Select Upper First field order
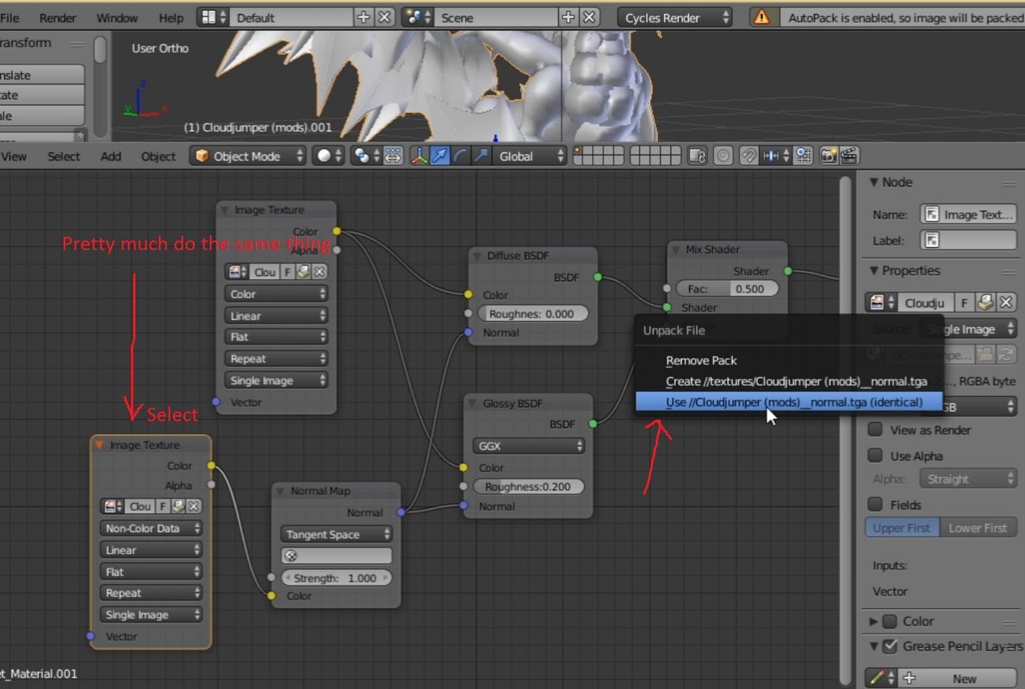The width and height of the screenshot is (1025, 689). click(902, 528)
